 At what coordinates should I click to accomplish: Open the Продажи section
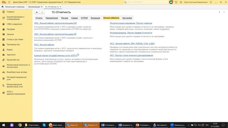click(x=11, y=29)
